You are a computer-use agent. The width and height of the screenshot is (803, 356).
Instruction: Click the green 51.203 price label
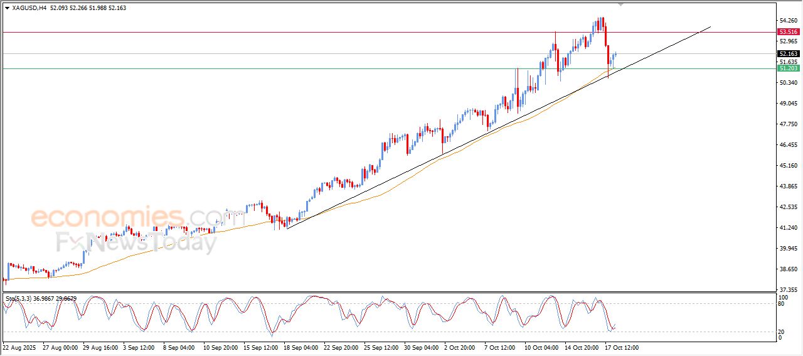coord(788,68)
